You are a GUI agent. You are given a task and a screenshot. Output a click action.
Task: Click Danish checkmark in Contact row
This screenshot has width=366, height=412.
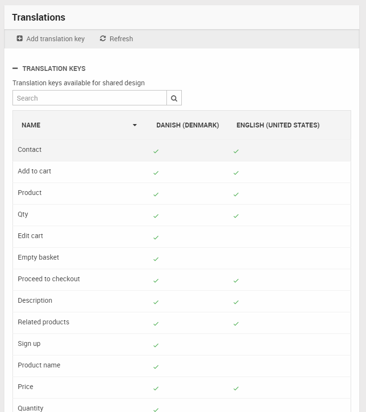(156, 151)
